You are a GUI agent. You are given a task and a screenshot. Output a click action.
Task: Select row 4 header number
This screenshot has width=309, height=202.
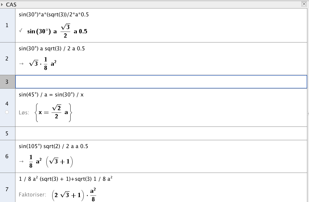coord(7,104)
